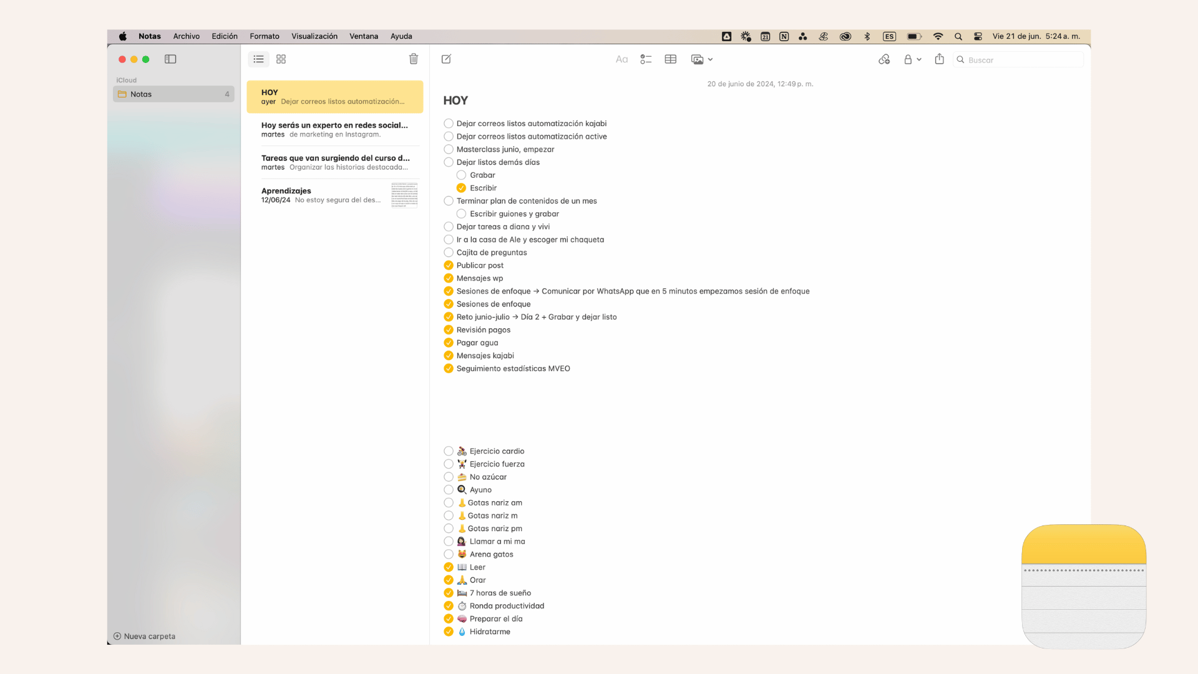This screenshot has width=1198, height=674.
Task: Delete note with trash icon
Action: [413, 59]
